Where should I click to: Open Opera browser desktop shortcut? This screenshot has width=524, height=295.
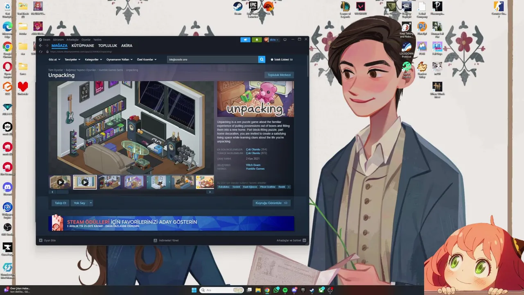click(x=7, y=69)
